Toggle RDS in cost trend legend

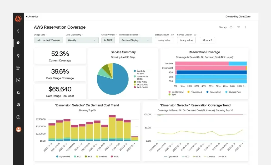coord(115,157)
